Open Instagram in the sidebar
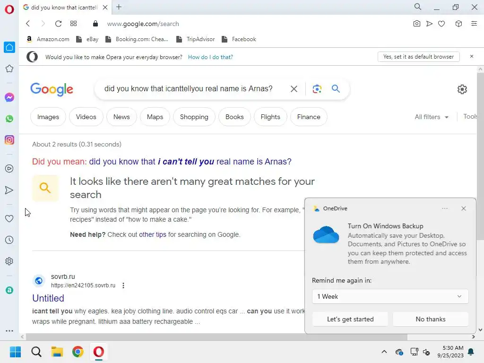 9,140
